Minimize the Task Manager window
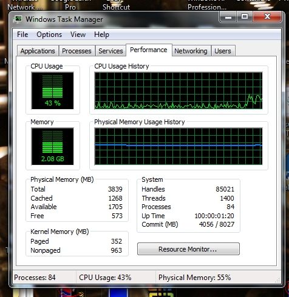The image size is (289, 297). coord(228,17)
